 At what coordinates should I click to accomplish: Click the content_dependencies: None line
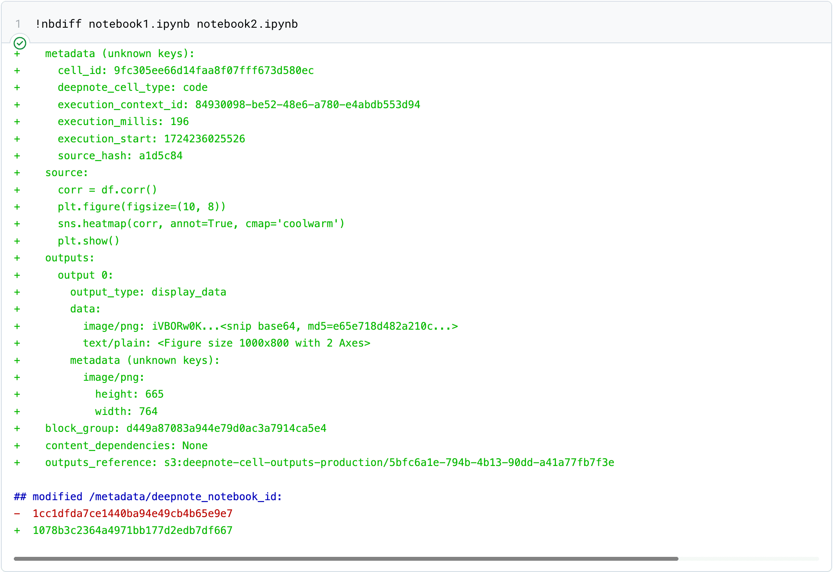tap(126, 446)
